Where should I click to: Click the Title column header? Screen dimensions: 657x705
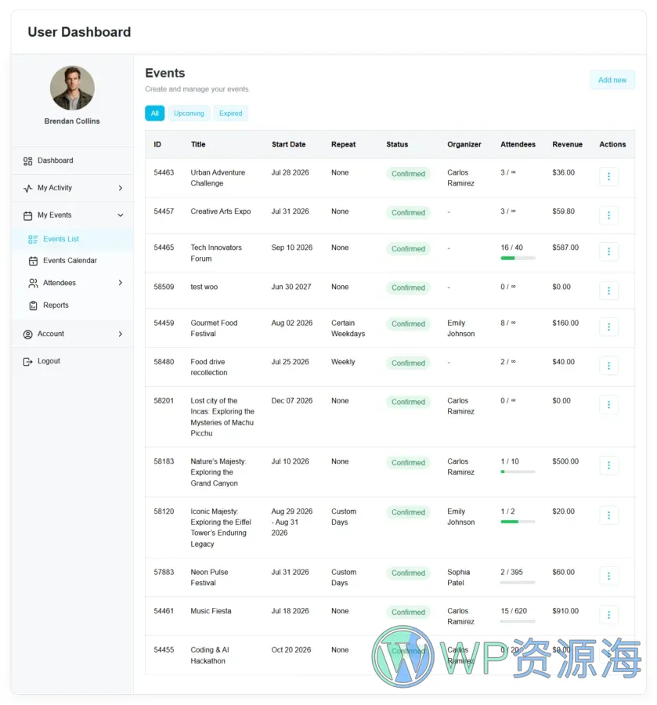click(198, 144)
